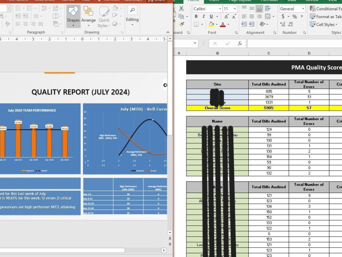Screen dimensions: 342x257
Task: Click Decrease Decimal in Excel
Action: click(x=290, y=24)
